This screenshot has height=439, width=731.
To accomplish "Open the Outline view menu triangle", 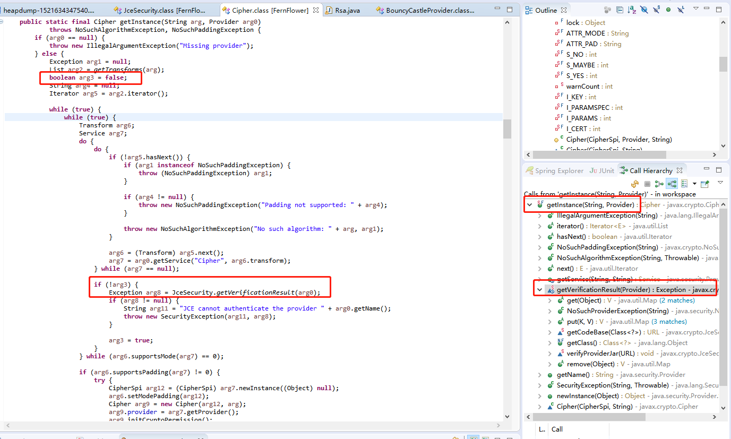I will (x=696, y=8).
